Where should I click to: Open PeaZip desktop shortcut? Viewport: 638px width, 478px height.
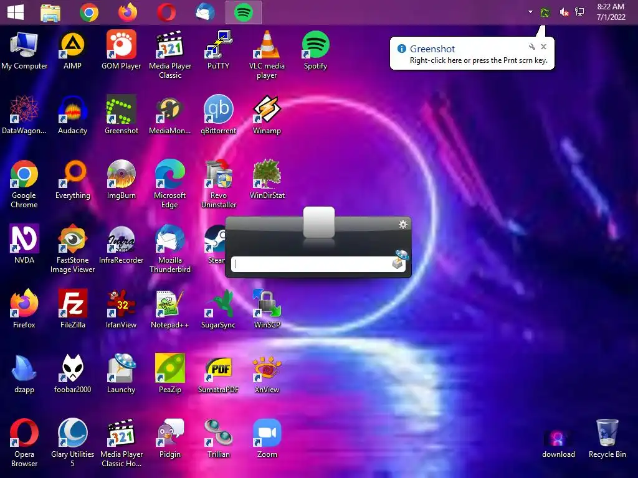click(x=170, y=374)
